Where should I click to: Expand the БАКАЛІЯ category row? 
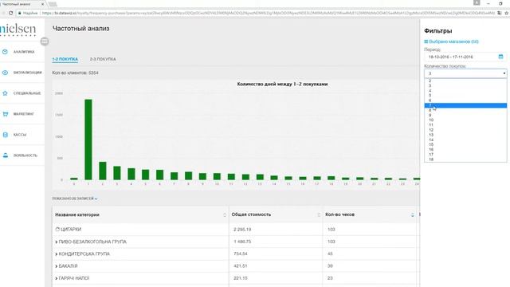(x=57, y=266)
